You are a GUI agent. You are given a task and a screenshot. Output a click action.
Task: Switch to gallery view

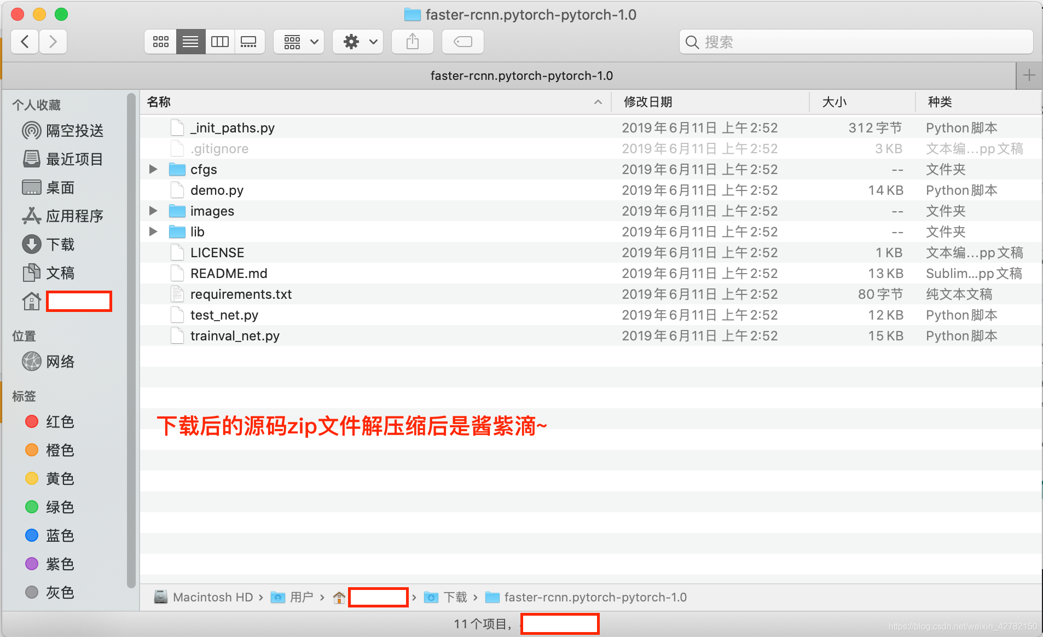point(249,42)
